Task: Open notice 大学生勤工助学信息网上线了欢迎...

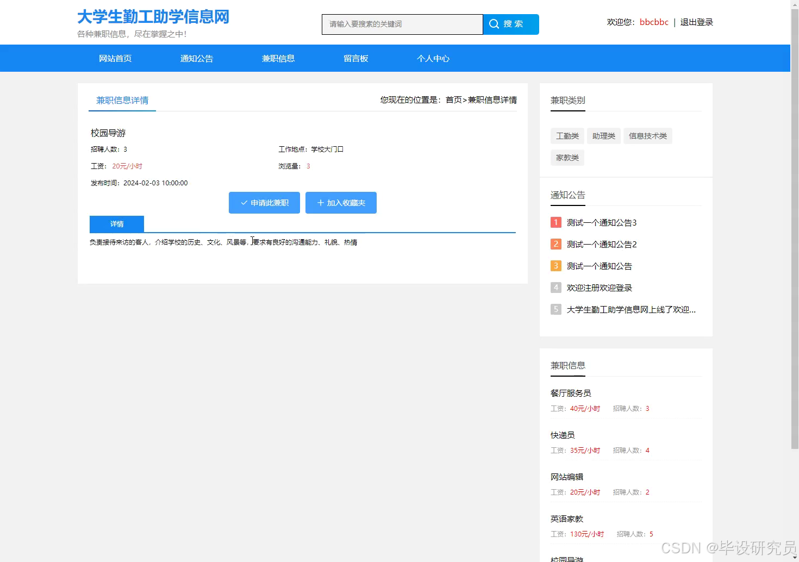Action: (631, 309)
